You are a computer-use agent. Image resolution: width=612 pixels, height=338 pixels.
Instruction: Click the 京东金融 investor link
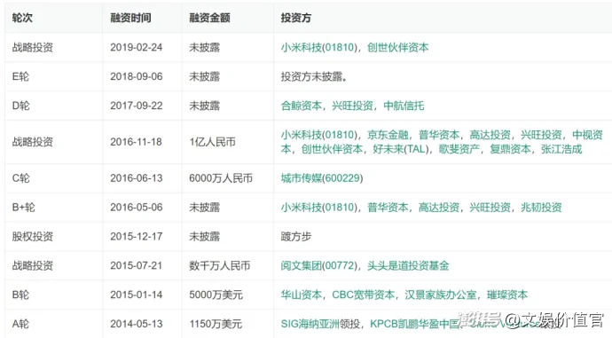pyautogui.click(x=388, y=135)
